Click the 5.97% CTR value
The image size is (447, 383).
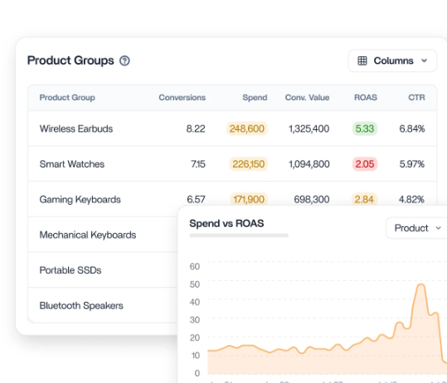pyautogui.click(x=412, y=164)
